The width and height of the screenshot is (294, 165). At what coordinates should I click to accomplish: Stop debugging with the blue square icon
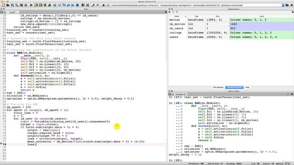point(77,5)
